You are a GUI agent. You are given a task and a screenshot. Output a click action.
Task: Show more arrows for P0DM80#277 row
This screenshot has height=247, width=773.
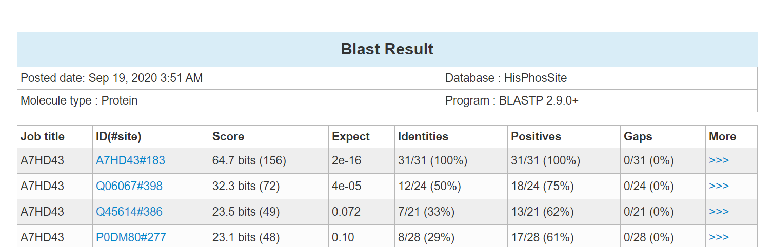(719, 237)
